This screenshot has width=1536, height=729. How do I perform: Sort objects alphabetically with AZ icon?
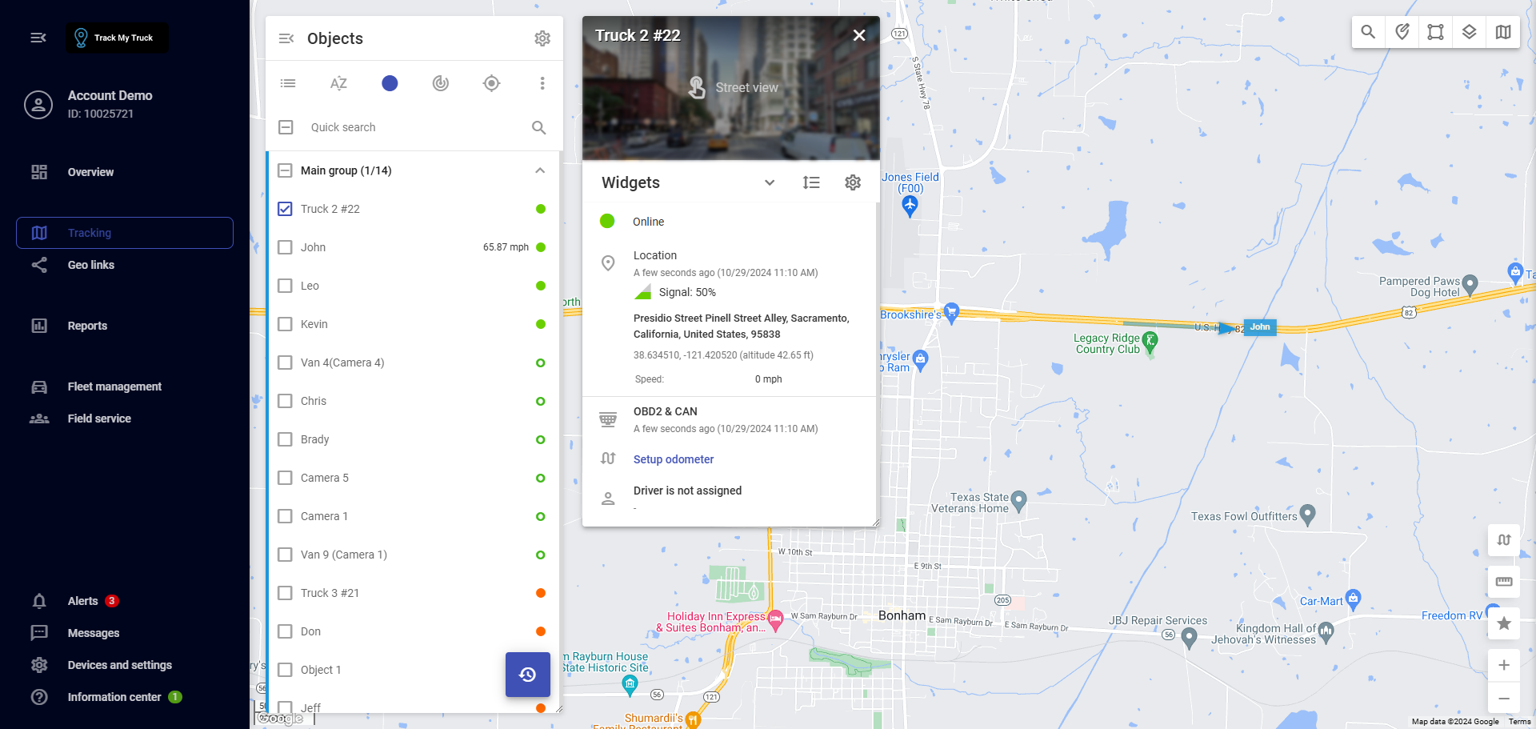point(338,83)
